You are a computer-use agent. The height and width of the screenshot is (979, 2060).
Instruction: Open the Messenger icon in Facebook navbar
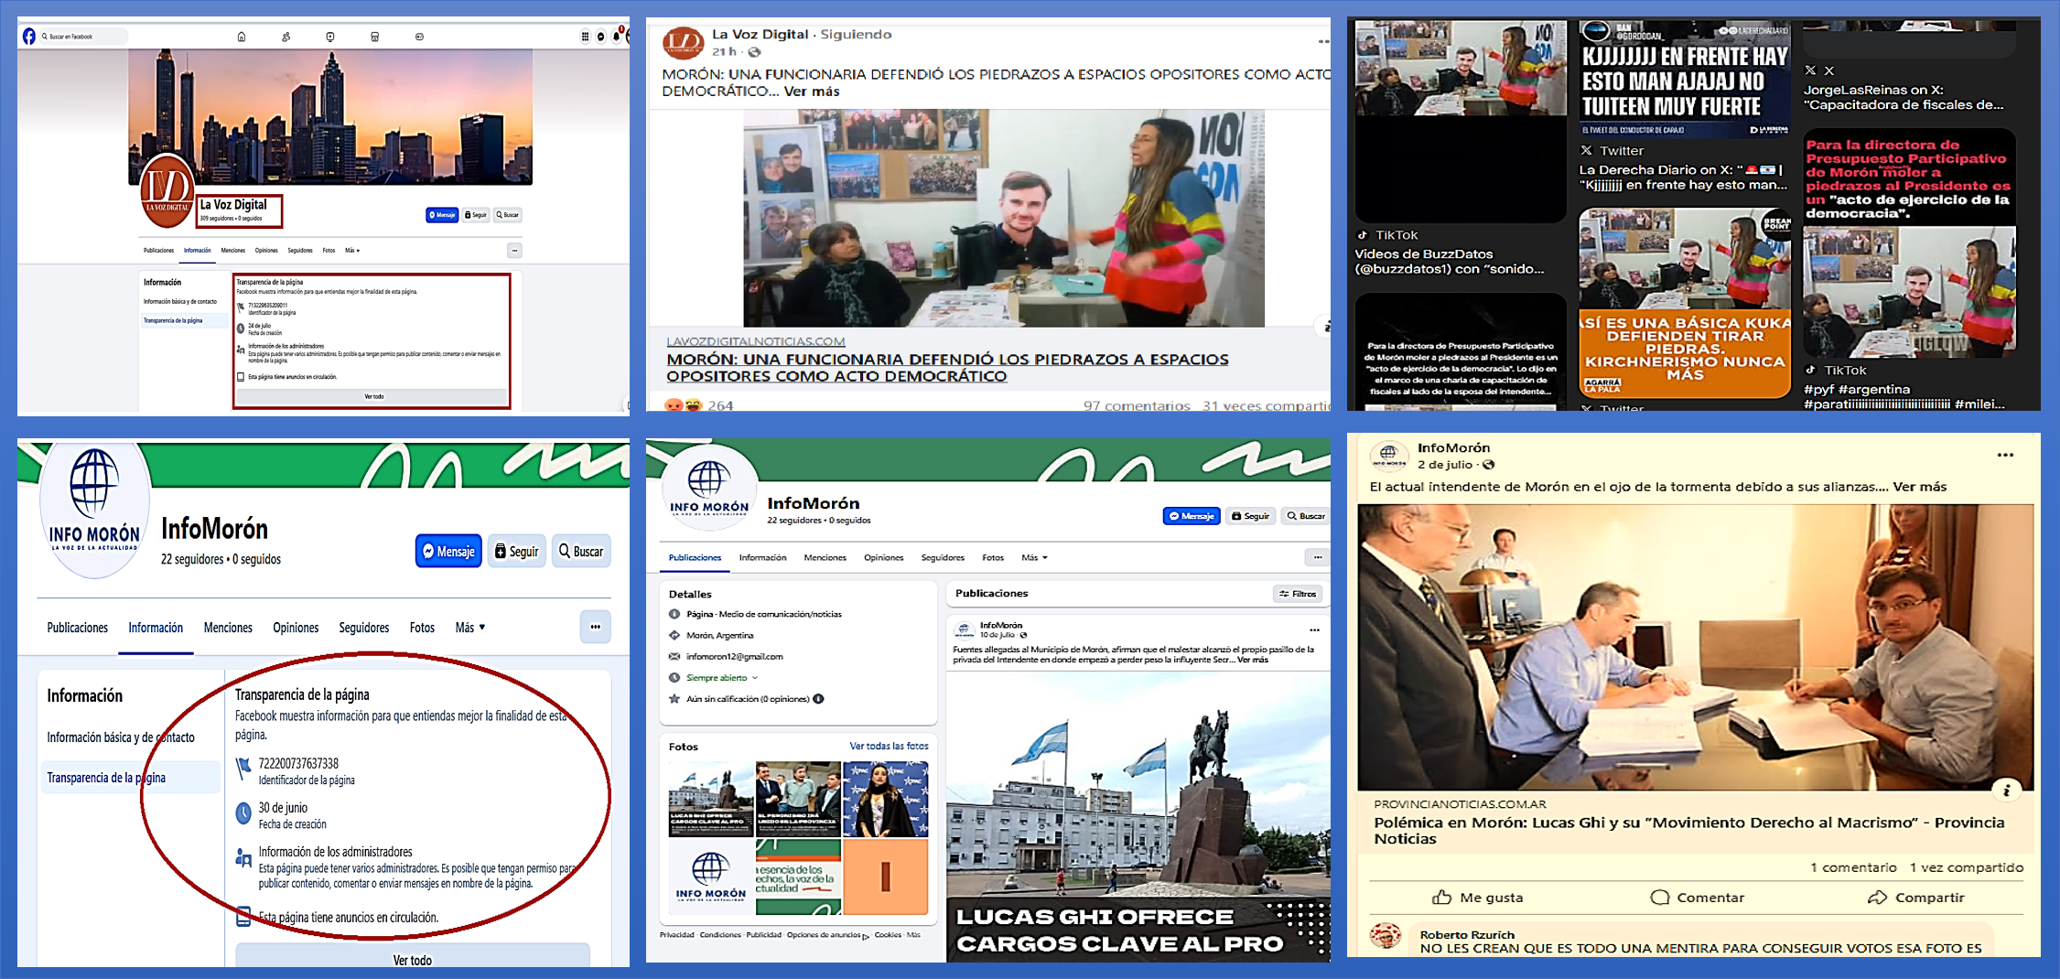point(600,37)
